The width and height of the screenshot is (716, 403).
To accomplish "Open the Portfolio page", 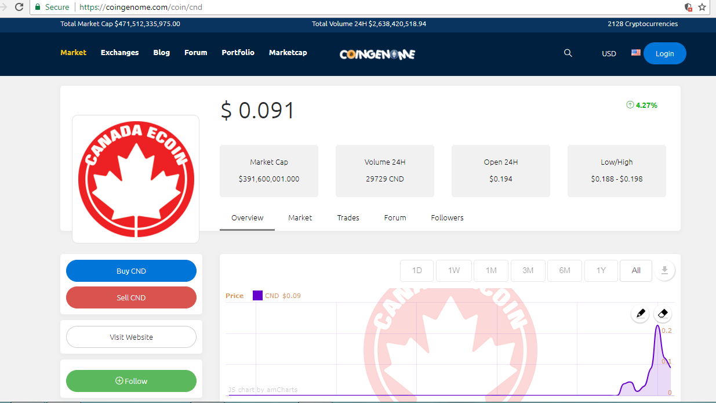I will pos(238,52).
